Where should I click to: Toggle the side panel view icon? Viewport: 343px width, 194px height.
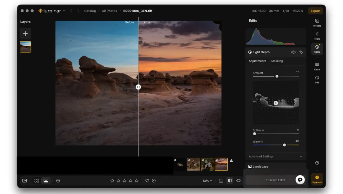pyautogui.click(x=24, y=181)
